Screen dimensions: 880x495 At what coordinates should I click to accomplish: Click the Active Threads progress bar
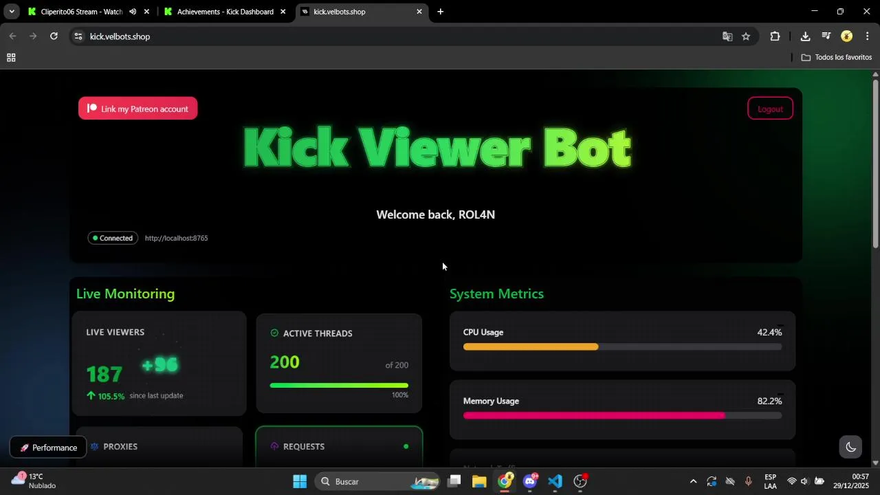[339, 385]
